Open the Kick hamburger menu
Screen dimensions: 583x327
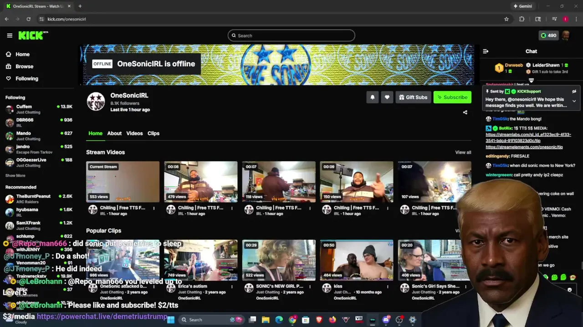tap(10, 35)
